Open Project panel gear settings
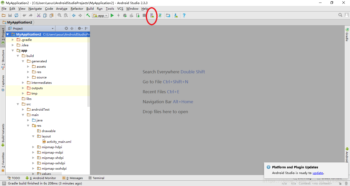350x186 pixels. point(80,28)
